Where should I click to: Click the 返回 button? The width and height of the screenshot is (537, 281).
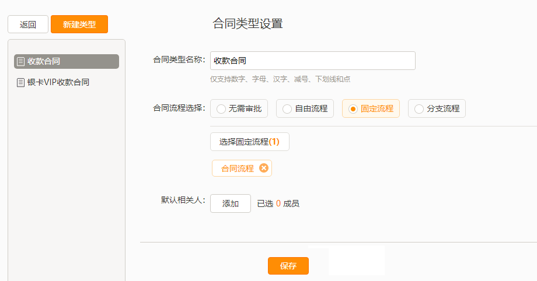[28, 24]
